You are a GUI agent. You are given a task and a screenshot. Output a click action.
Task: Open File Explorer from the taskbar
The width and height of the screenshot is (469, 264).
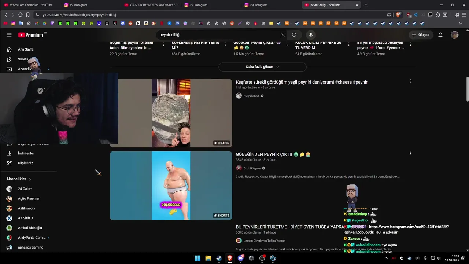click(208, 258)
